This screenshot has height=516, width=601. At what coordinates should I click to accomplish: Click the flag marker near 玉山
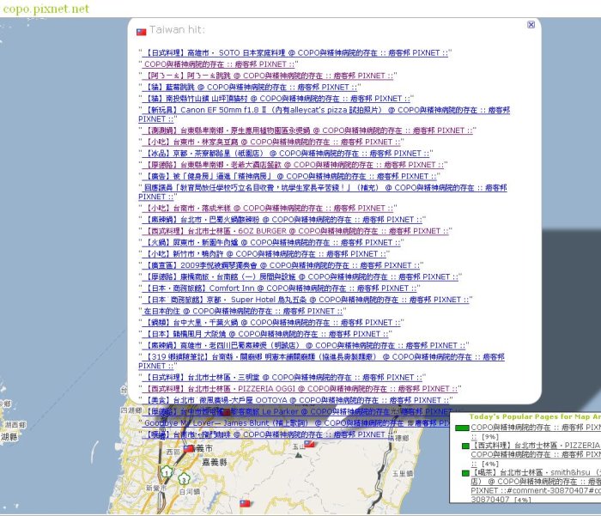point(309,444)
